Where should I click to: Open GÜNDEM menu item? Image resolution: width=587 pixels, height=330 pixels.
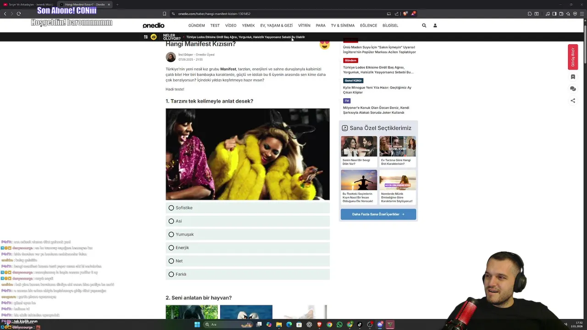[x=196, y=26]
